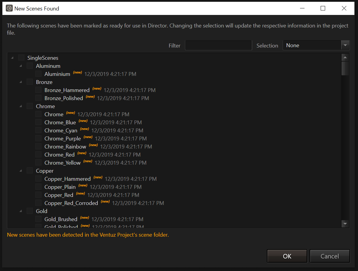Screen dimensions: 358x271
Task: Click the scroll down arrow of the list
Action: coord(345,223)
